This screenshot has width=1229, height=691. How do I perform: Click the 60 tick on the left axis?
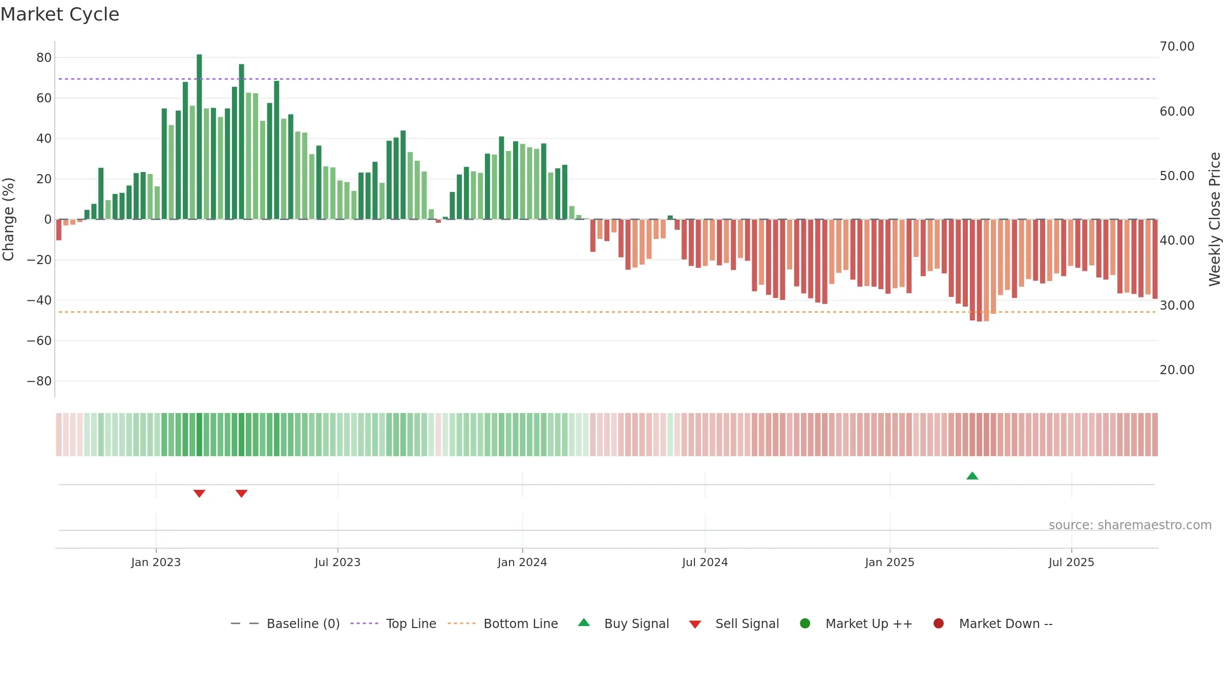coord(44,98)
